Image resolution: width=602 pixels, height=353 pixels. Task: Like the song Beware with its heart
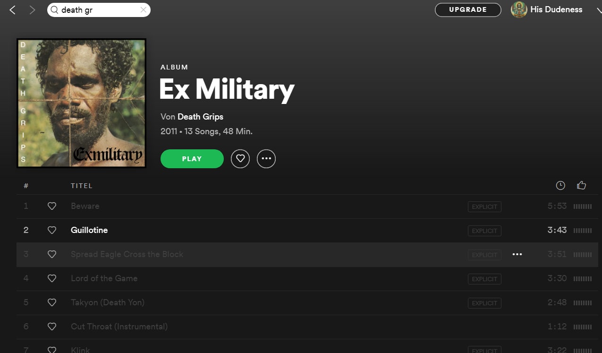tap(52, 206)
